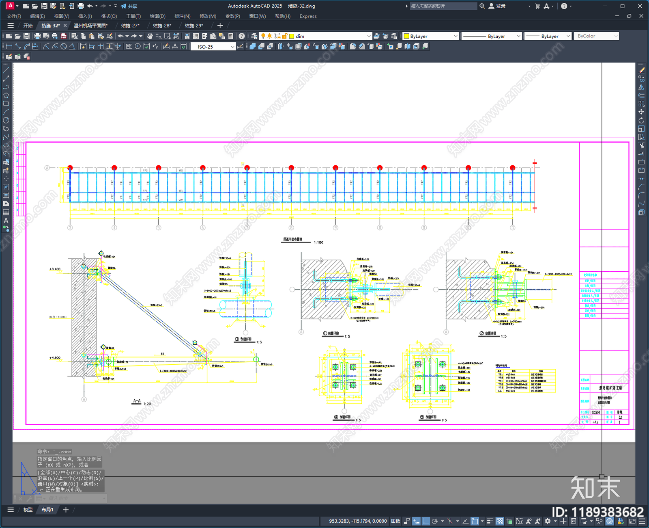The image size is (649, 528).
Task: Toggle Polar tracking in status bar
Action: [435, 521]
